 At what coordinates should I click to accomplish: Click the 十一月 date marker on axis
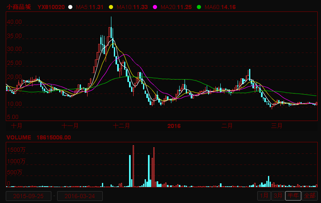pyautogui.click(x=70, y=125)
